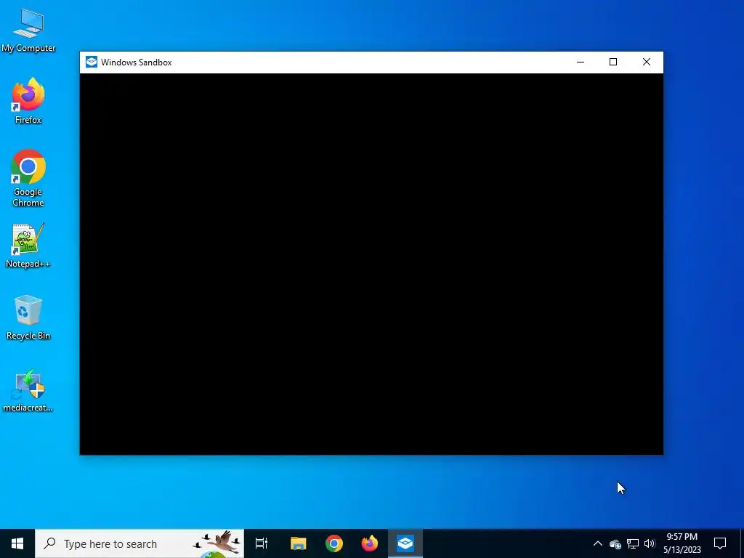The image size is (744, 558).
Task: Open the My Computer desktop icon
Action: [28, 31]
